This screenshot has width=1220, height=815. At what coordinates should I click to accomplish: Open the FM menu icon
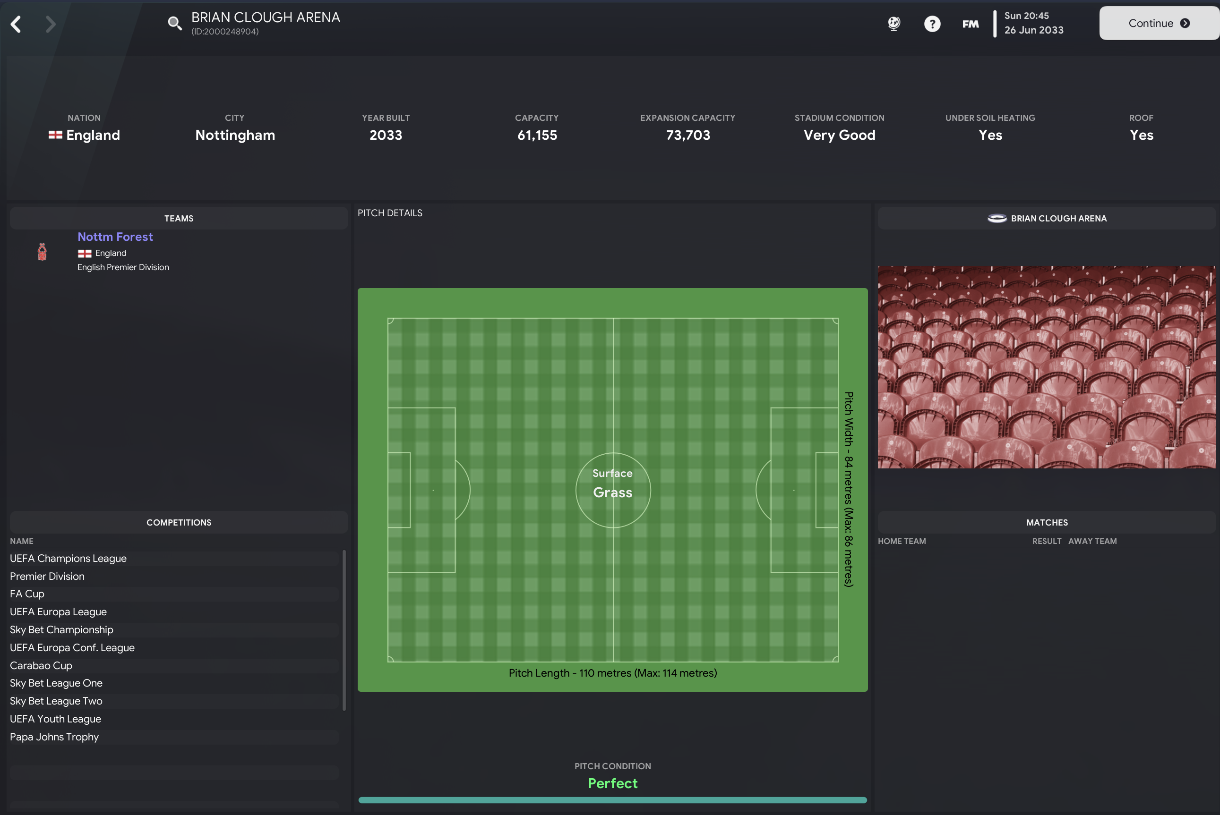[970, 24]
